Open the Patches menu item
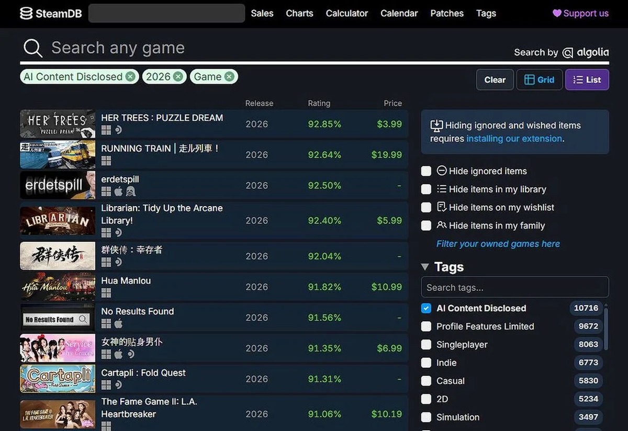This screenshot has height=431, width=628. tap(447, 14)
